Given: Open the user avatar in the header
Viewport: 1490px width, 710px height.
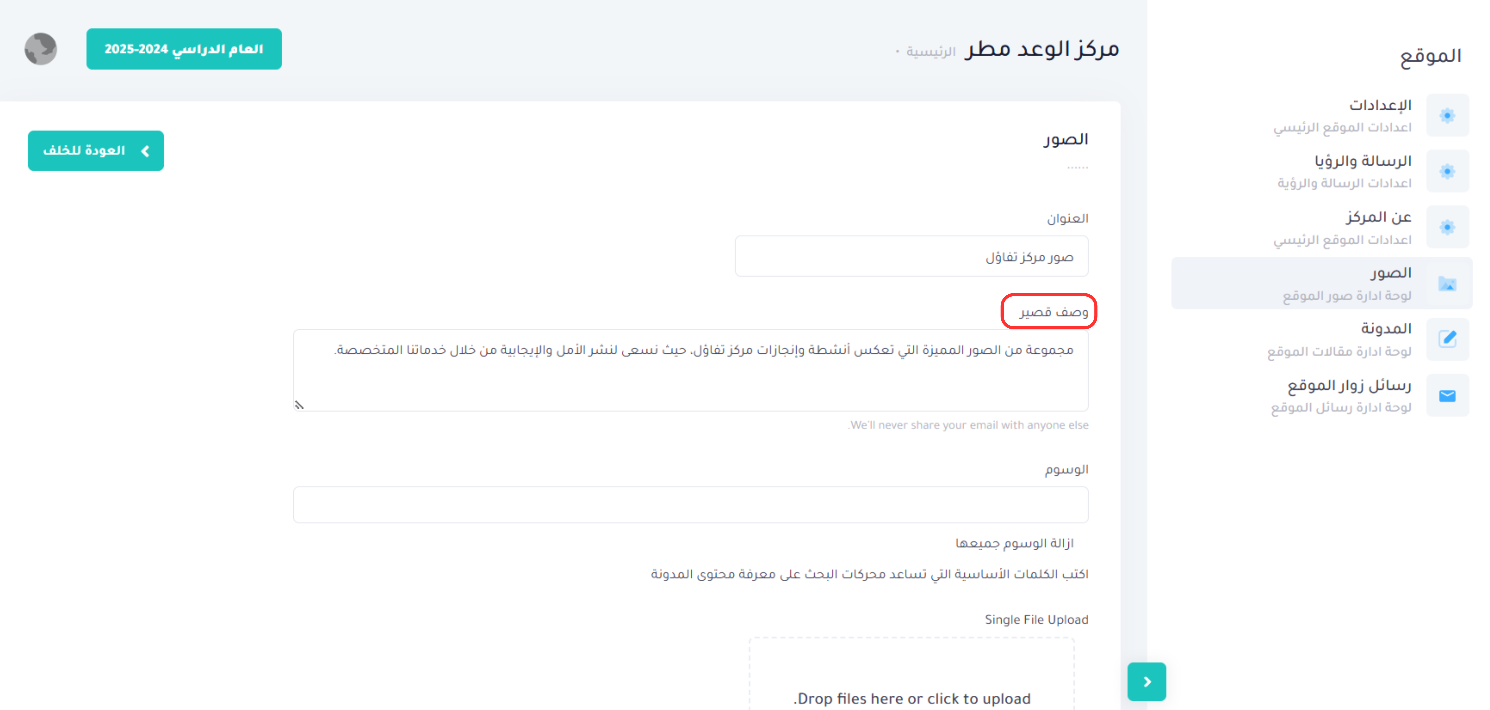Looking at the screenshot, I should tap(41, 49).
